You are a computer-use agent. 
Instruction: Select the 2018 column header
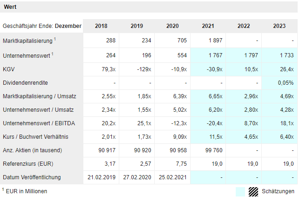[x=101, y=26]
